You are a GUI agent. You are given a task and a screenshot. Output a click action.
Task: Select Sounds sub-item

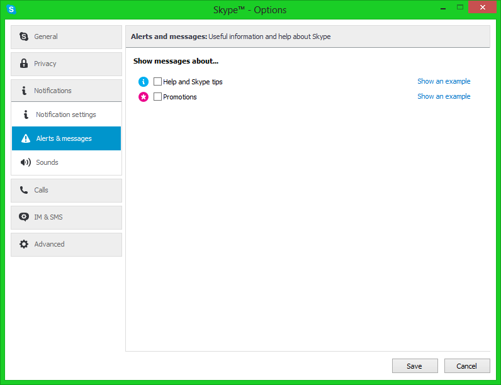[67, 162]
